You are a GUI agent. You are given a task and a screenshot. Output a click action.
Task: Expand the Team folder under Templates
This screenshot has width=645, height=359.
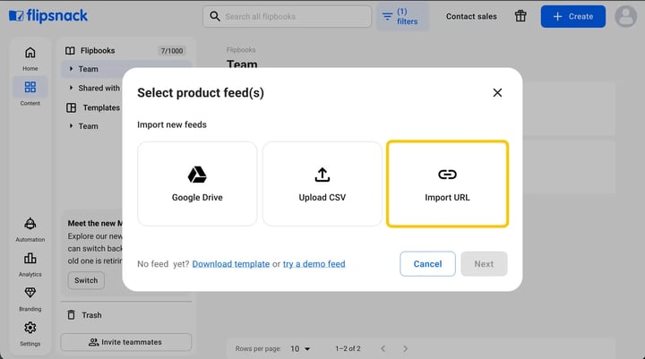pyautogui.click(x=71, y=126)
